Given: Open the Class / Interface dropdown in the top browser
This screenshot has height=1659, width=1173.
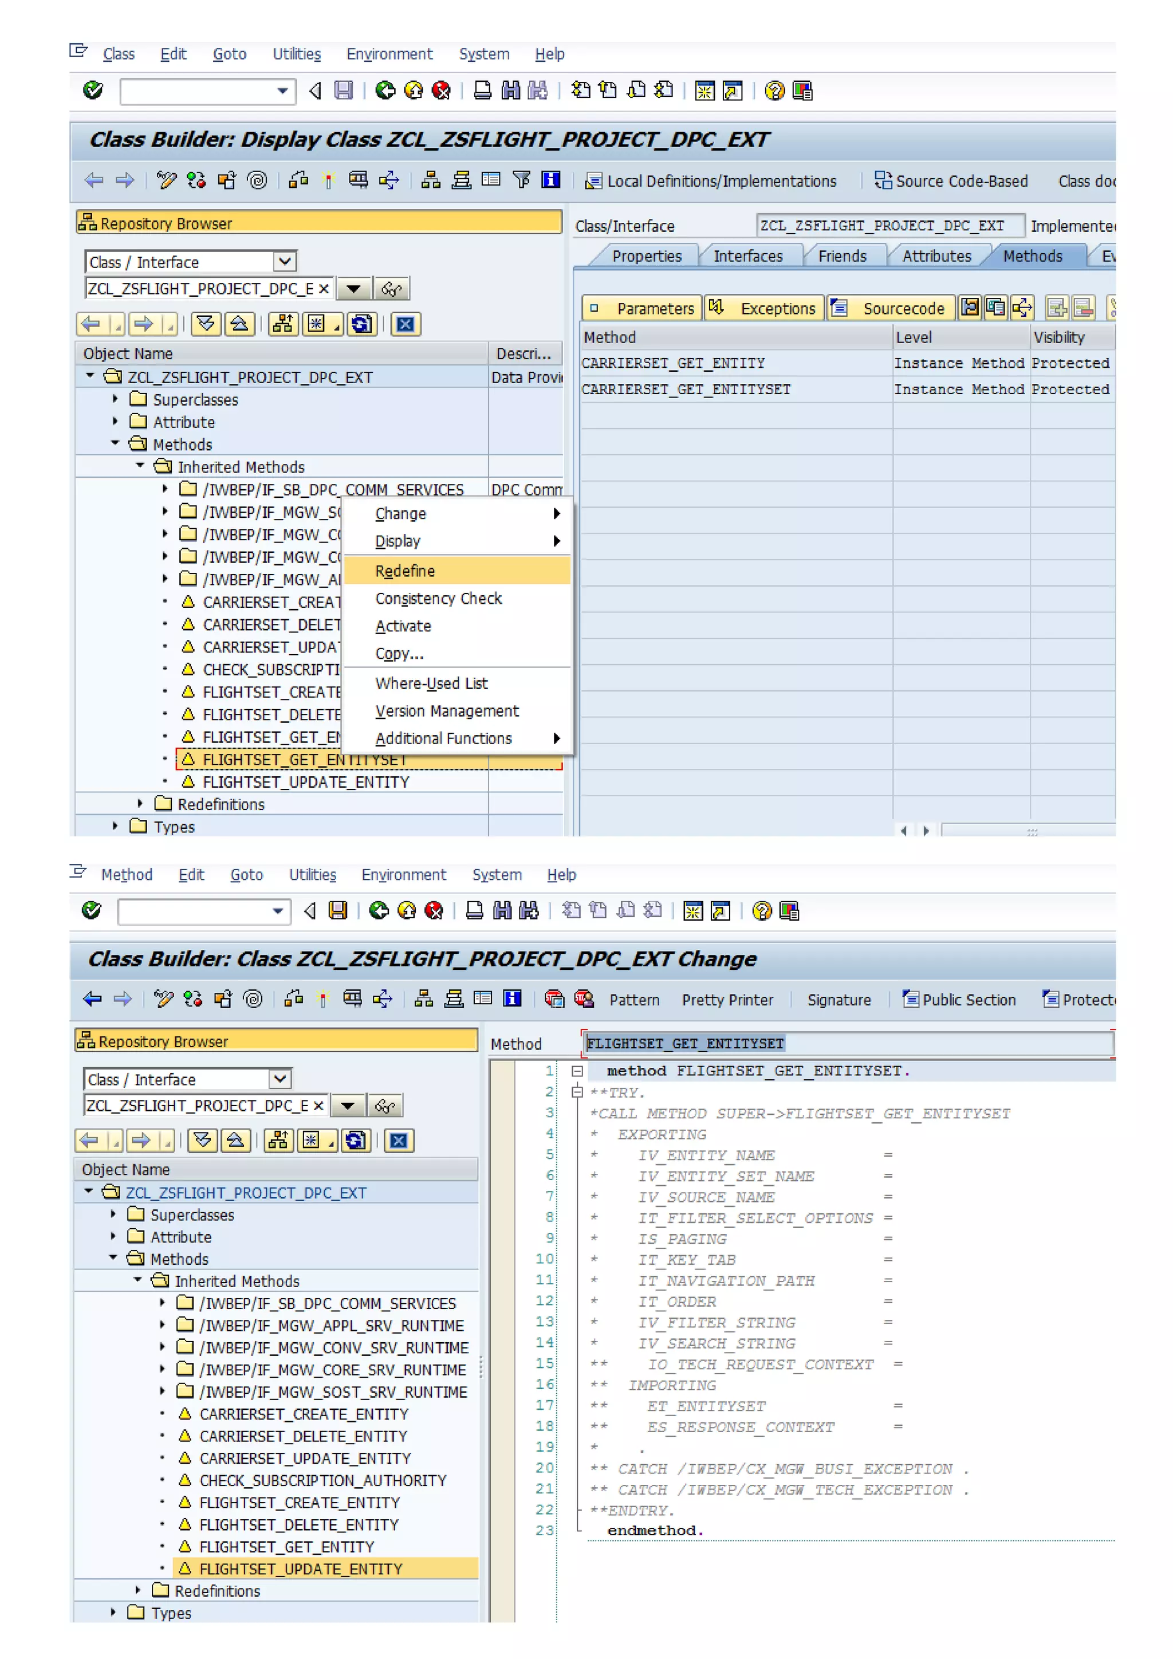Looking at the screenshot, I should click(x=285, y=262).
